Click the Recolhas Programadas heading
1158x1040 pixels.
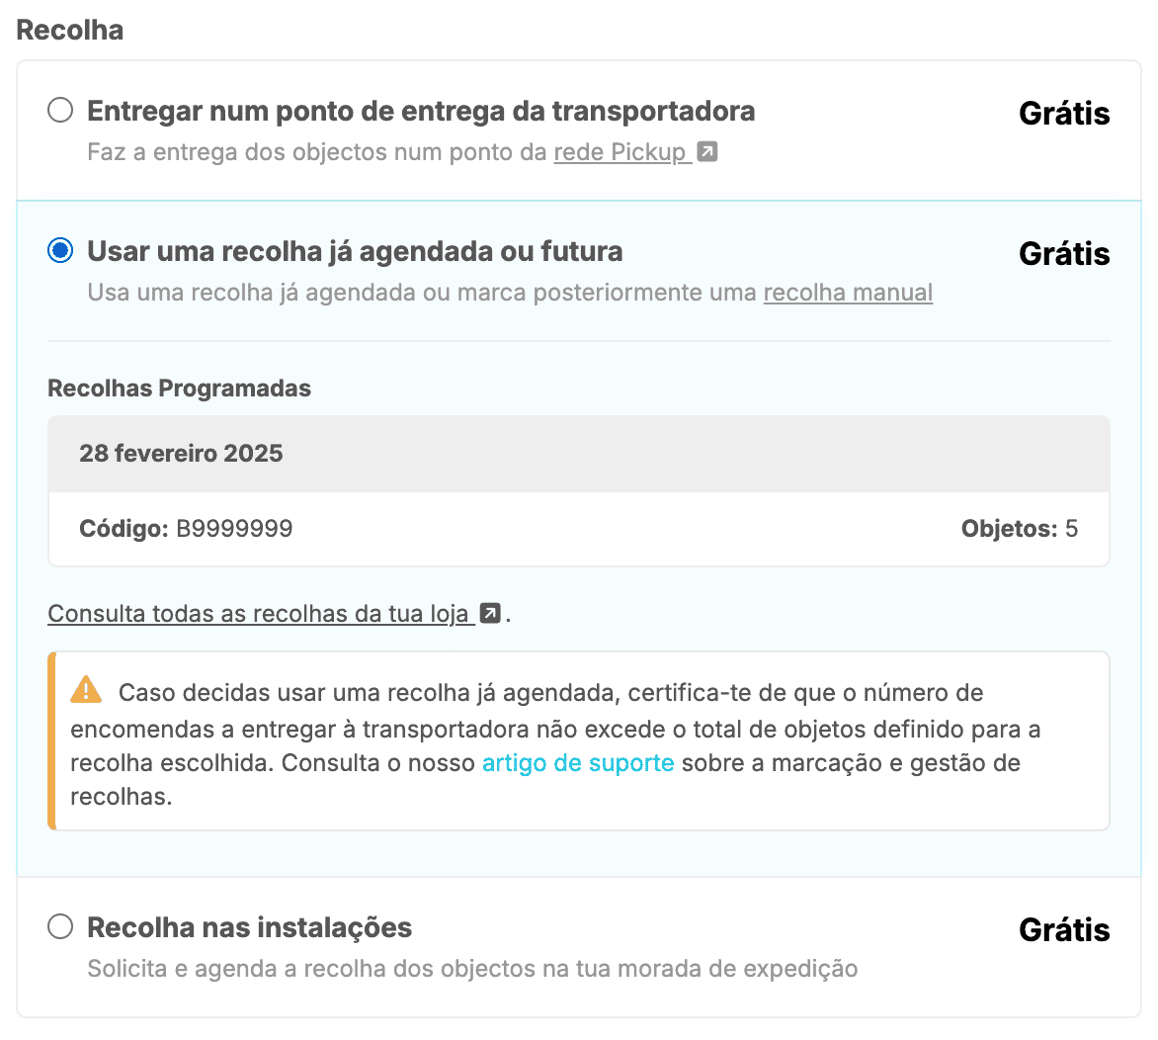[179, 389]
